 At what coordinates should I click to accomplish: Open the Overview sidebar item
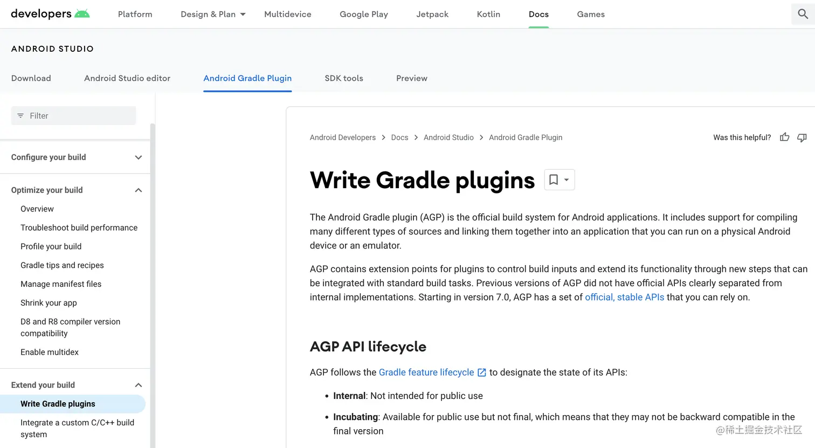(37, 209)
